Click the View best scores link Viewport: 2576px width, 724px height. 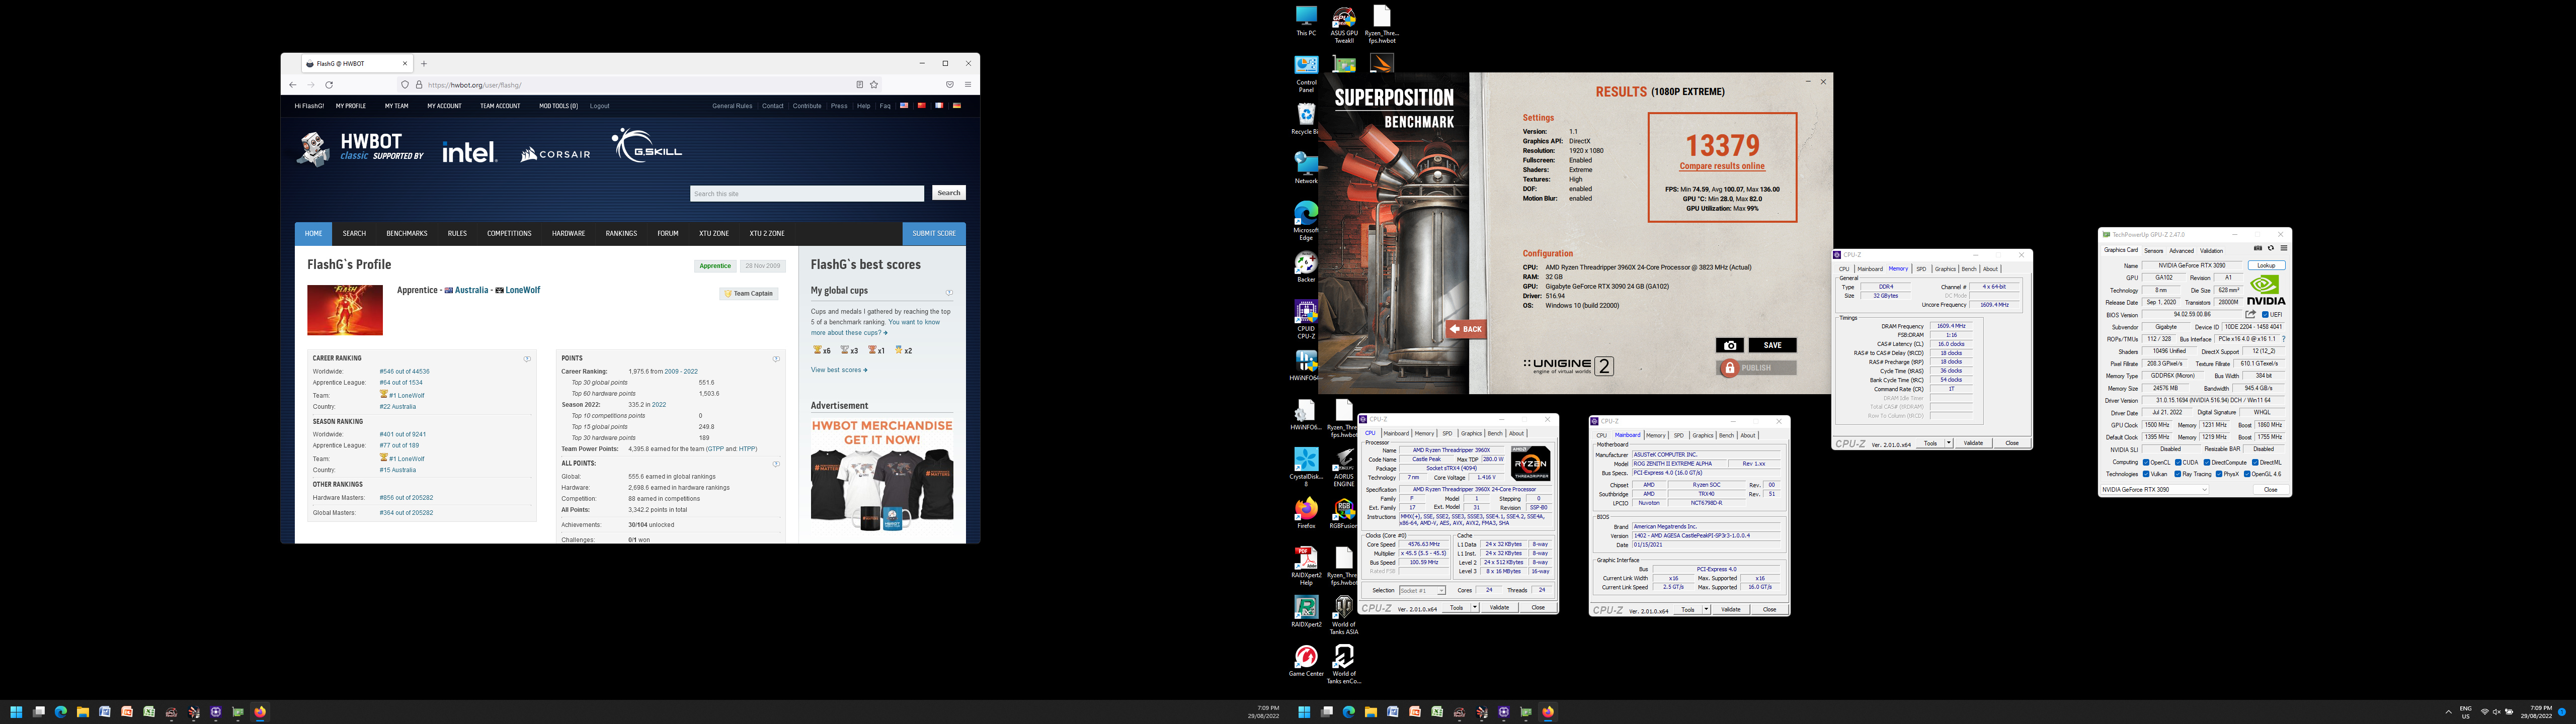(x=839, y=370)
